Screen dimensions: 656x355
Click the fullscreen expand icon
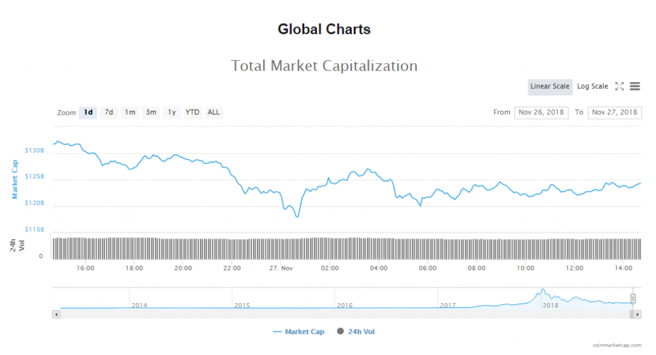tap(619, 87)
